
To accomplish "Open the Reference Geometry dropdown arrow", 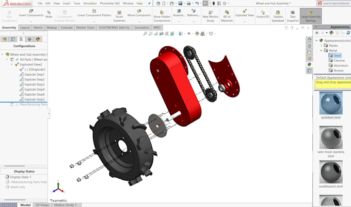I will click(194, 22).
